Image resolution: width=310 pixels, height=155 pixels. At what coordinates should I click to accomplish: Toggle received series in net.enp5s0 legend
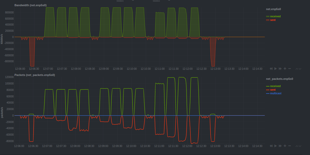pos(273,16)
